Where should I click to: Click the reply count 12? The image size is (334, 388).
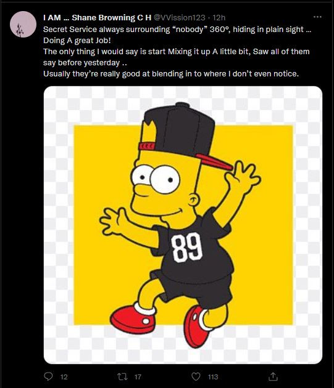click(x=64, y=377)
